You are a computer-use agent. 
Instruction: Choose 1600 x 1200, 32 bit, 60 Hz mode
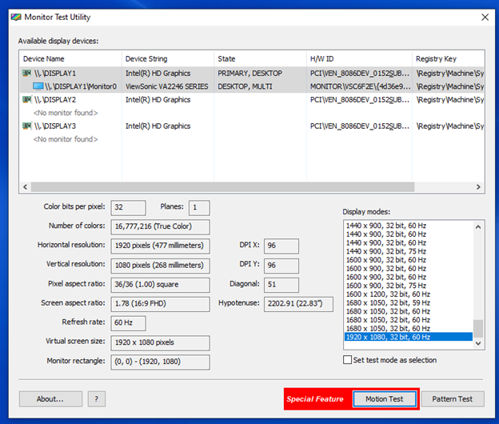click(408, 294)
